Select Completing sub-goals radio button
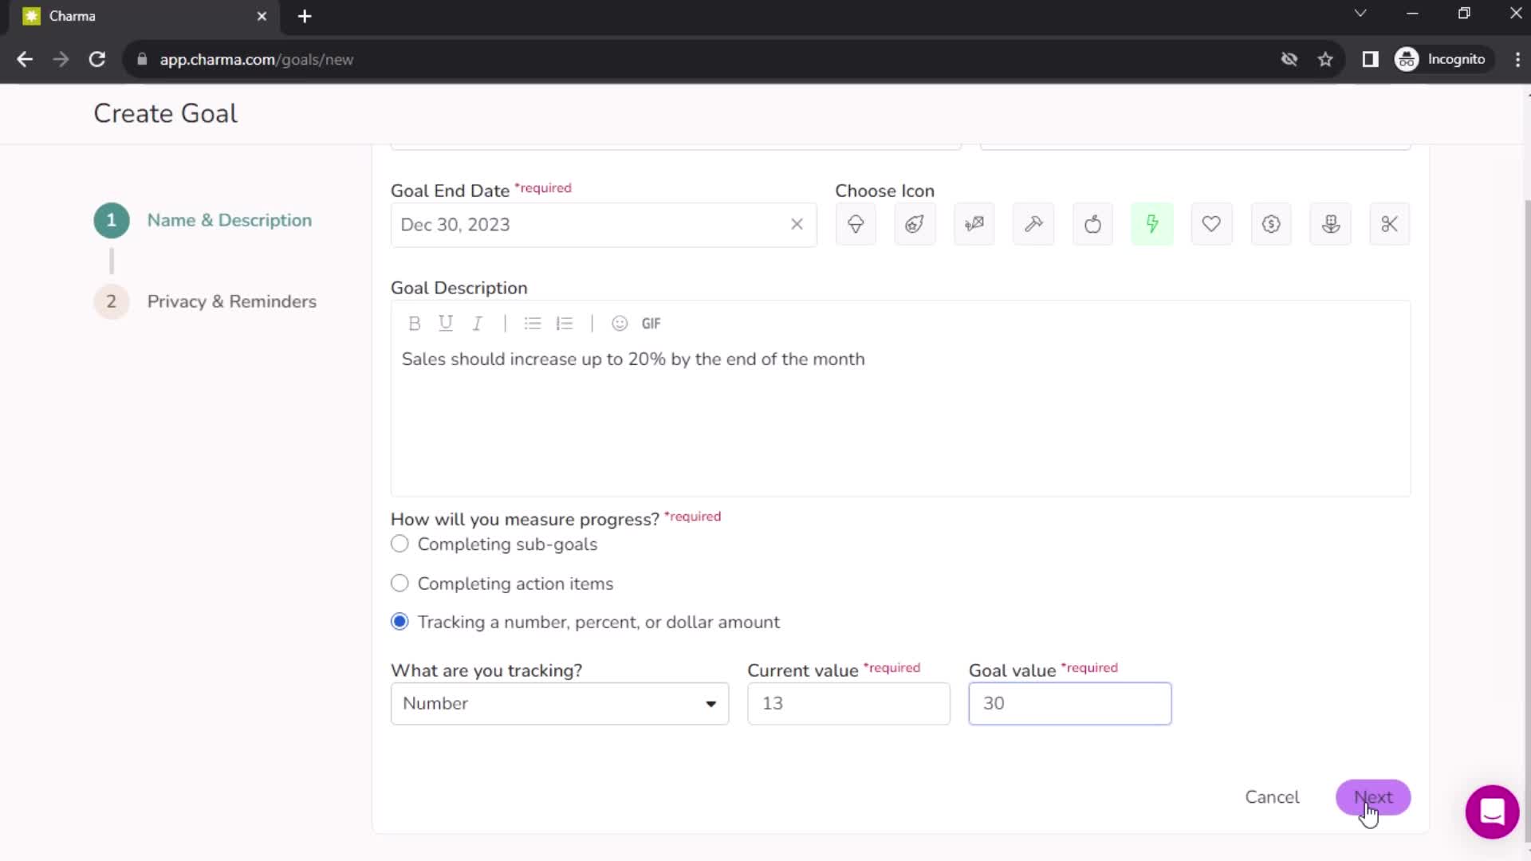1531x861 pixels. point(399,545)
